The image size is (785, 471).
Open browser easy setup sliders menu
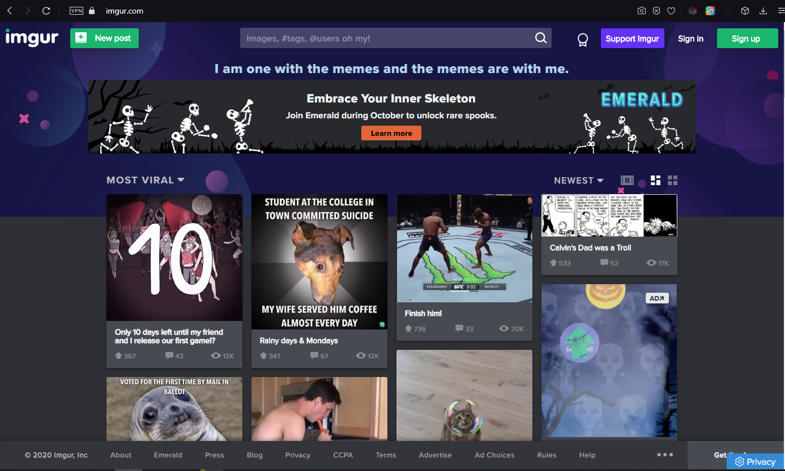[780, 11]
